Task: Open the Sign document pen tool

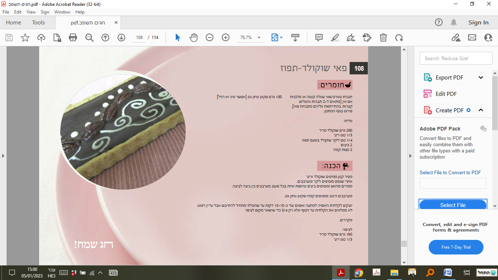Action: pos(351,38)
